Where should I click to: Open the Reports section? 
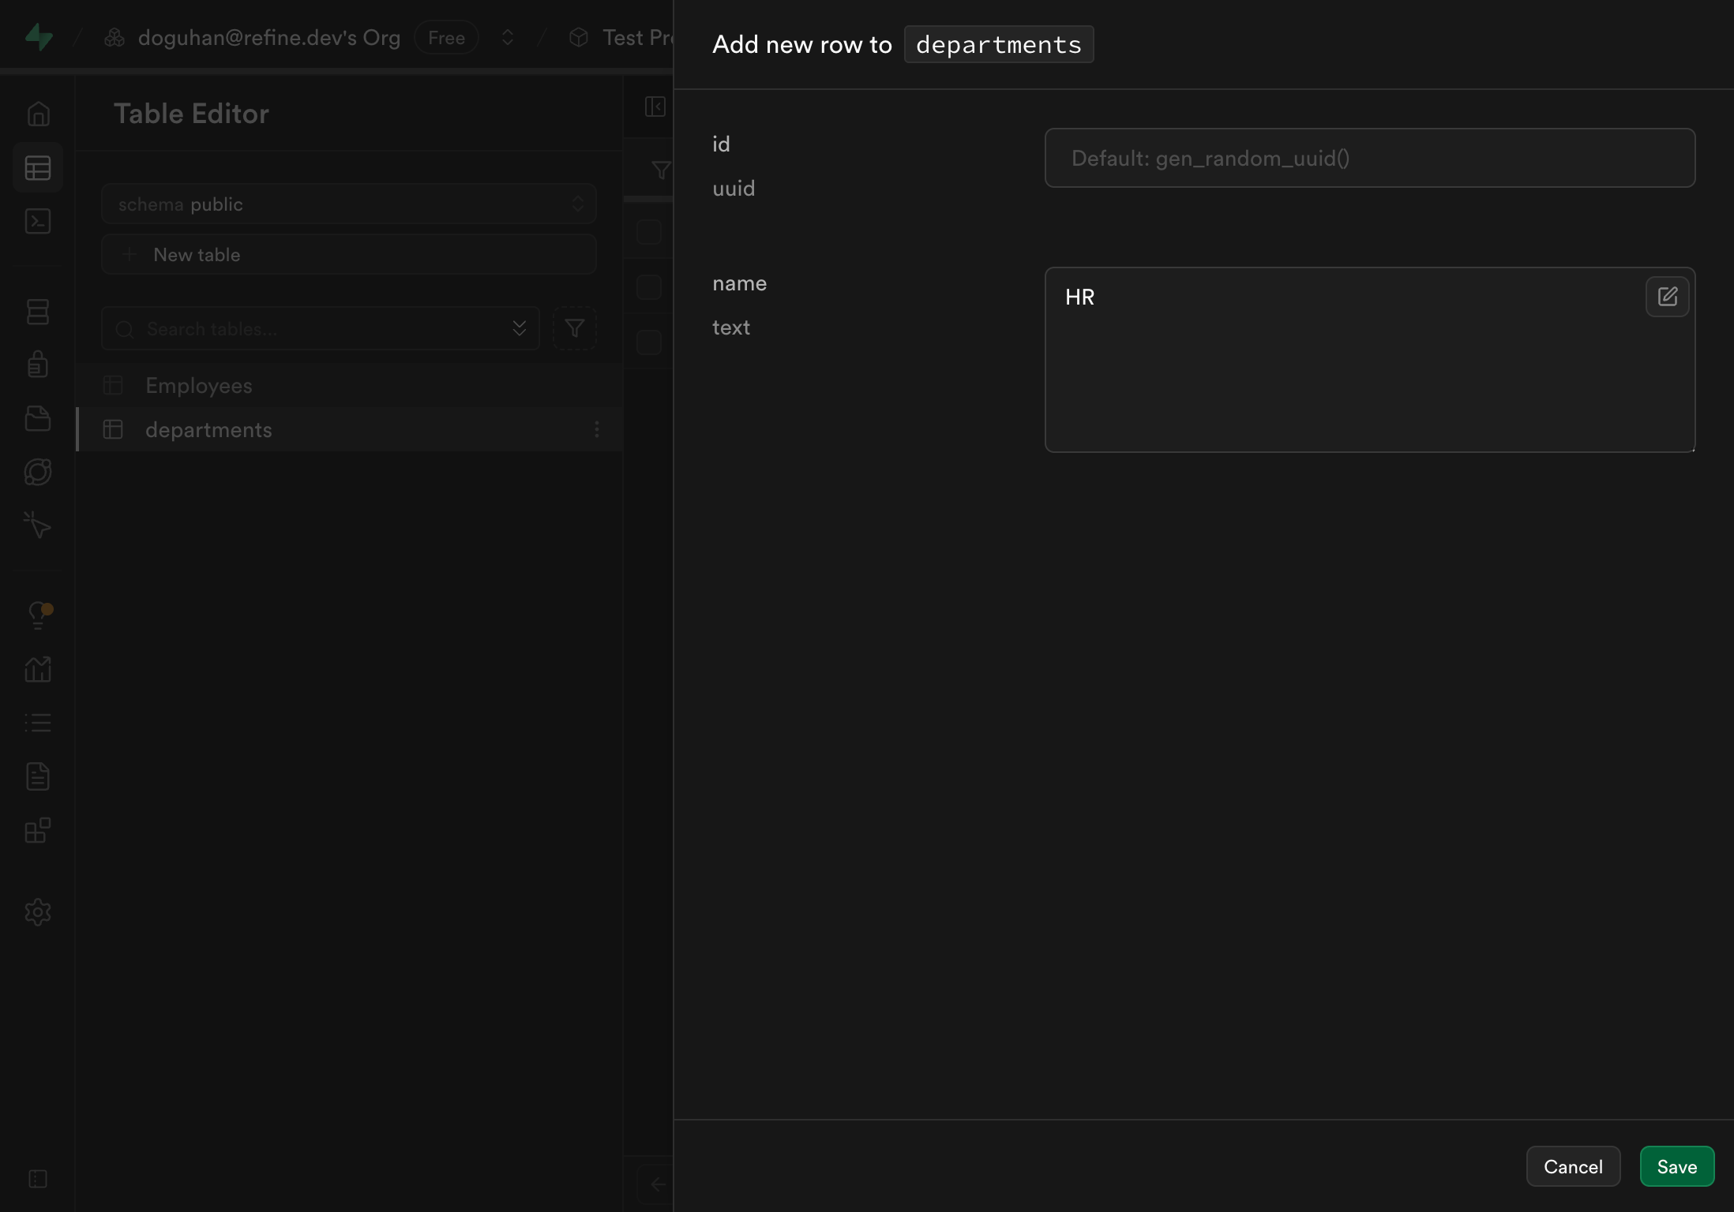point(38,668)
